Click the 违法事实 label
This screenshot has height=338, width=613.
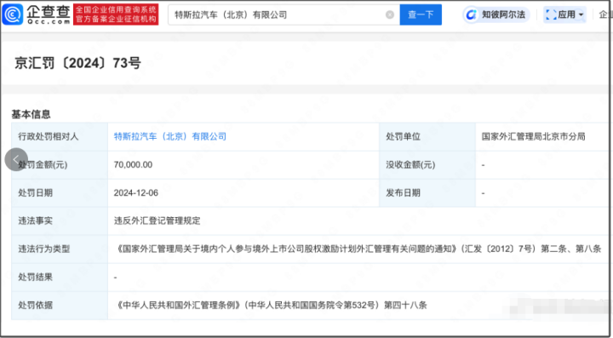35,221
